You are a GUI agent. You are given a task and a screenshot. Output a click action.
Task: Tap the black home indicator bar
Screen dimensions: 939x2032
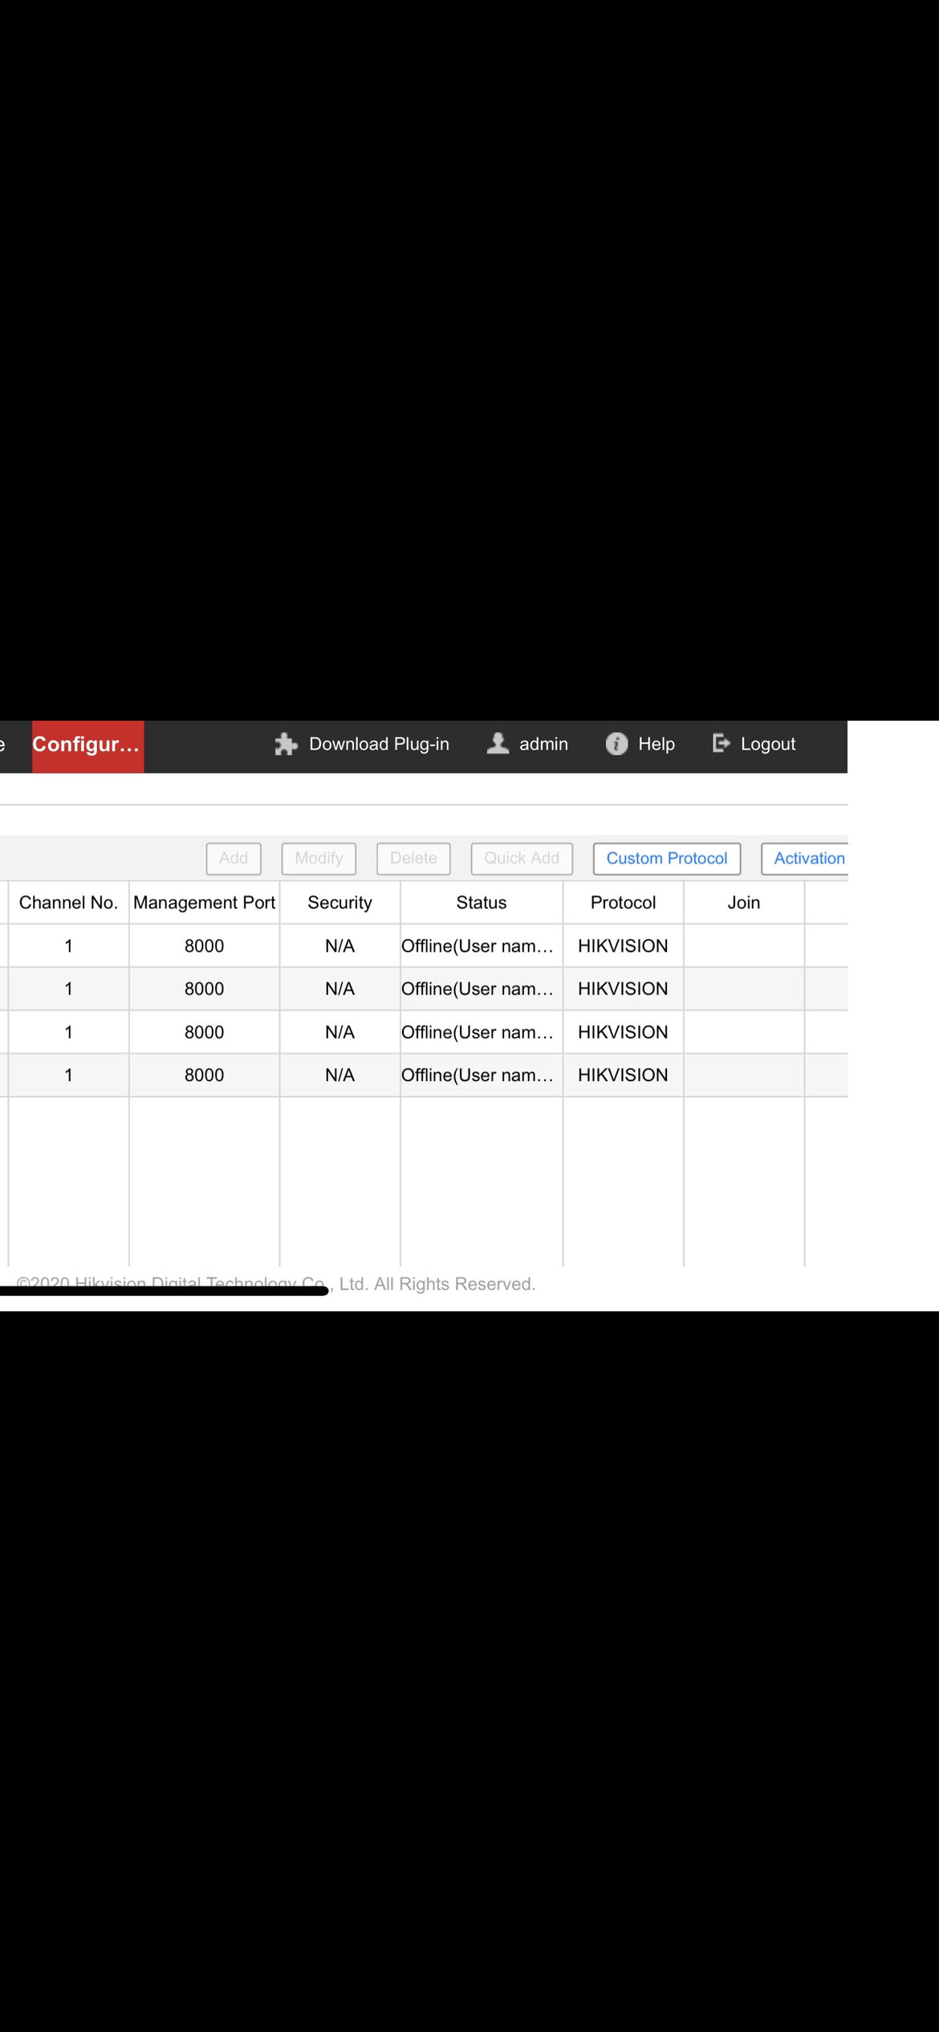(164, 1290)
